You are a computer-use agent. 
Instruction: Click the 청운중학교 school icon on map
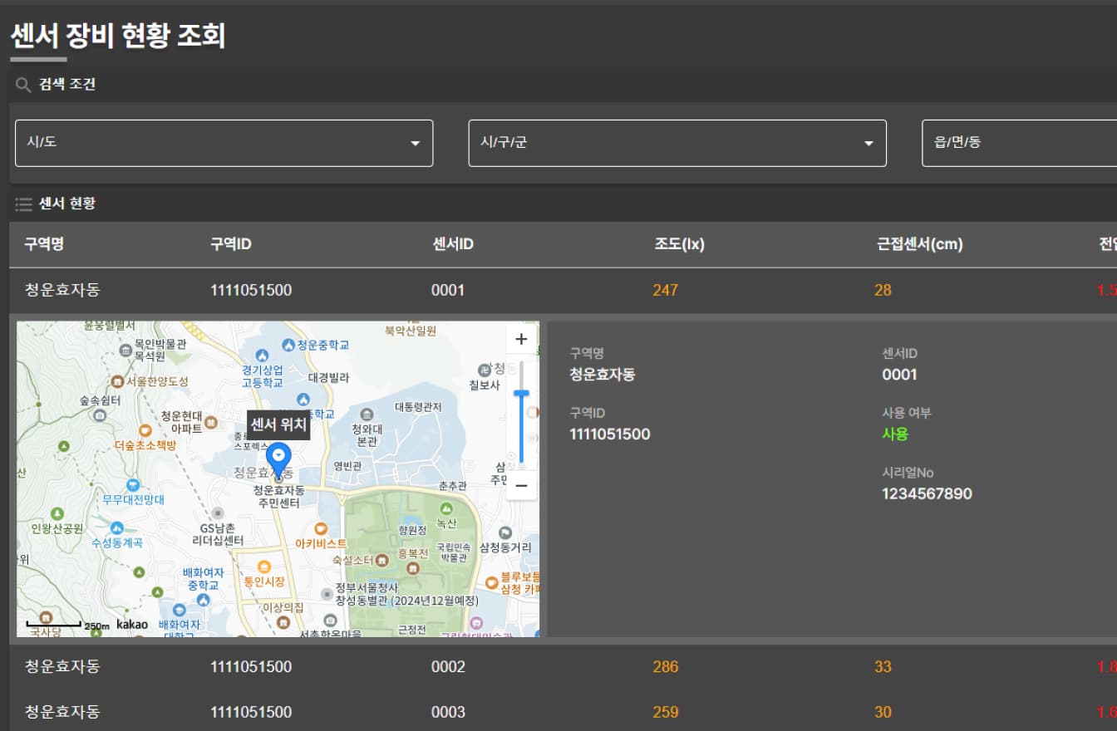point(288,344)
